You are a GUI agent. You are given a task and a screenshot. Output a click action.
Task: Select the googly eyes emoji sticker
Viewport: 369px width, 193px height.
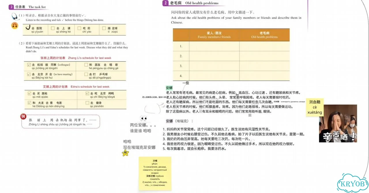pos(143,118)
